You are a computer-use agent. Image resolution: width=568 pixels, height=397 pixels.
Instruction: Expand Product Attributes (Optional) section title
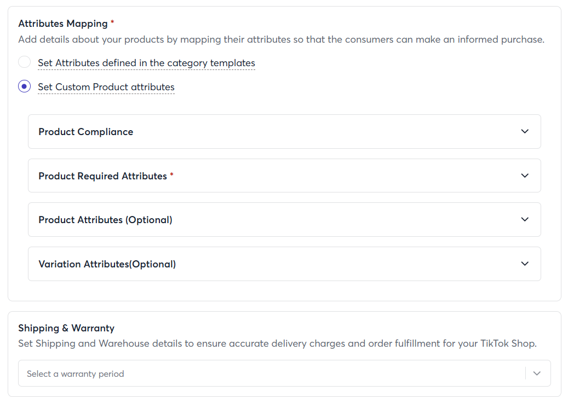click(105, 220)
